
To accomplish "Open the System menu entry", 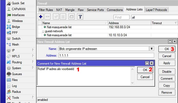I will [x=14, y=68].
